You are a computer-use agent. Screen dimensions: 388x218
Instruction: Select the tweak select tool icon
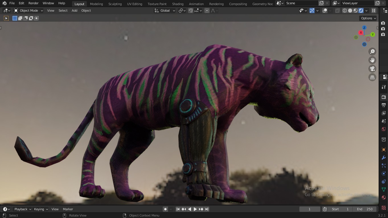6,18
